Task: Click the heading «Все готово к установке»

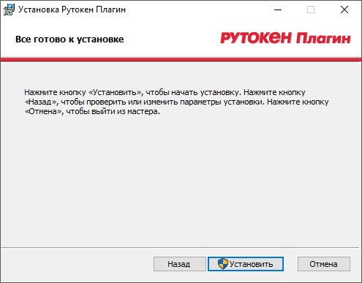Action: tap(69, 39)
